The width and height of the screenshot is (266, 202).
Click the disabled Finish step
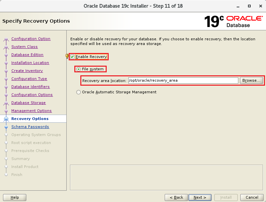coord(17,175)
